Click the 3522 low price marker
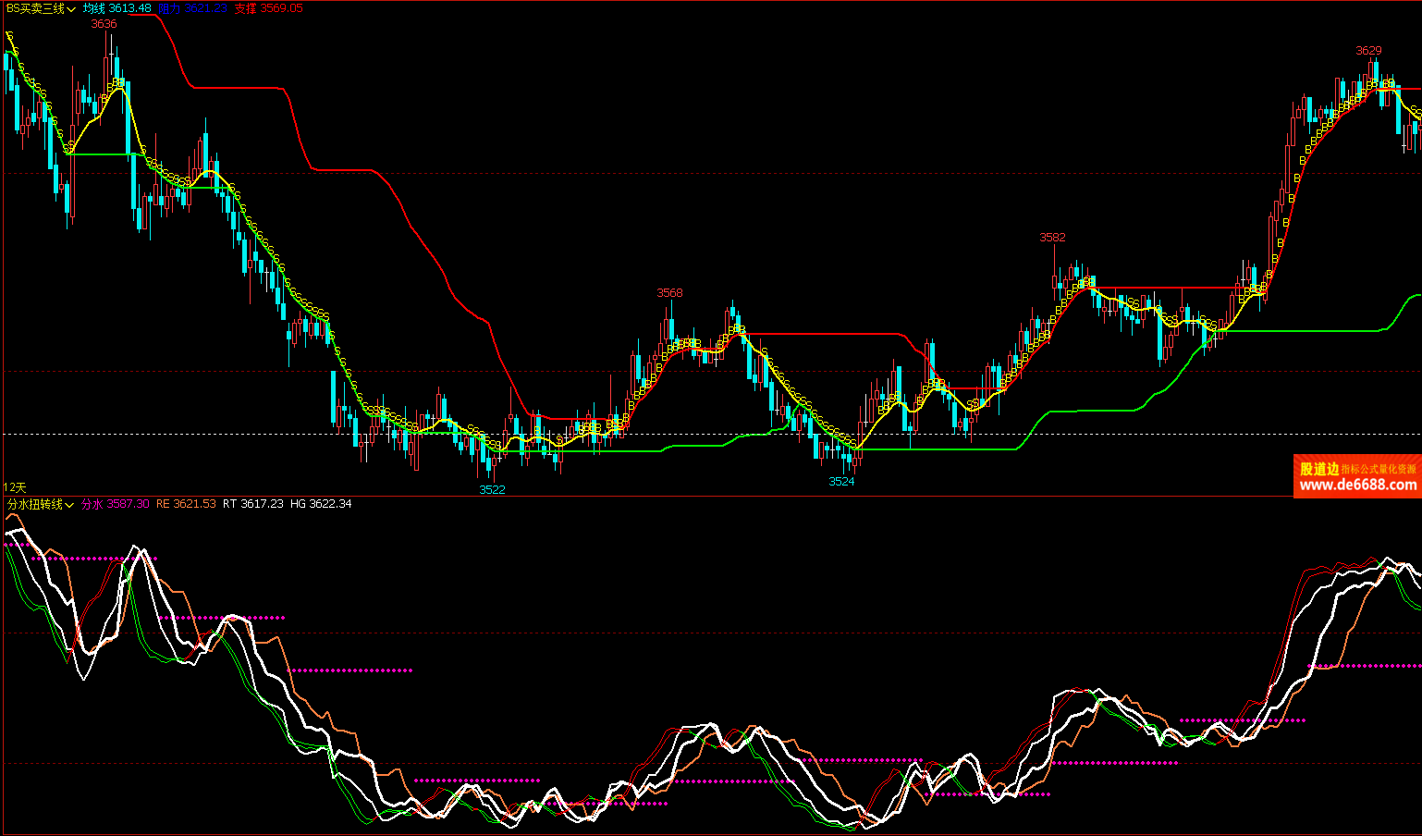The width and height of the screenshot is (1422, 836). [492, 489]
